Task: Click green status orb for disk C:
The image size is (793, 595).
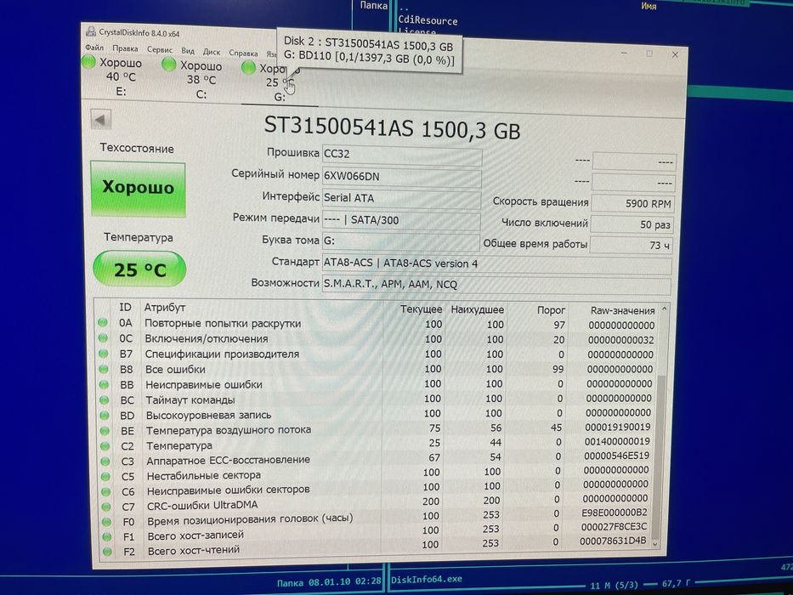Action: pos(168,65)
